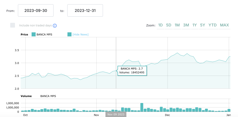Image resolution: width=238 pixels, height=117 pixels.
Task: Click the info icon beside non traded days
Action: [55, 26]
